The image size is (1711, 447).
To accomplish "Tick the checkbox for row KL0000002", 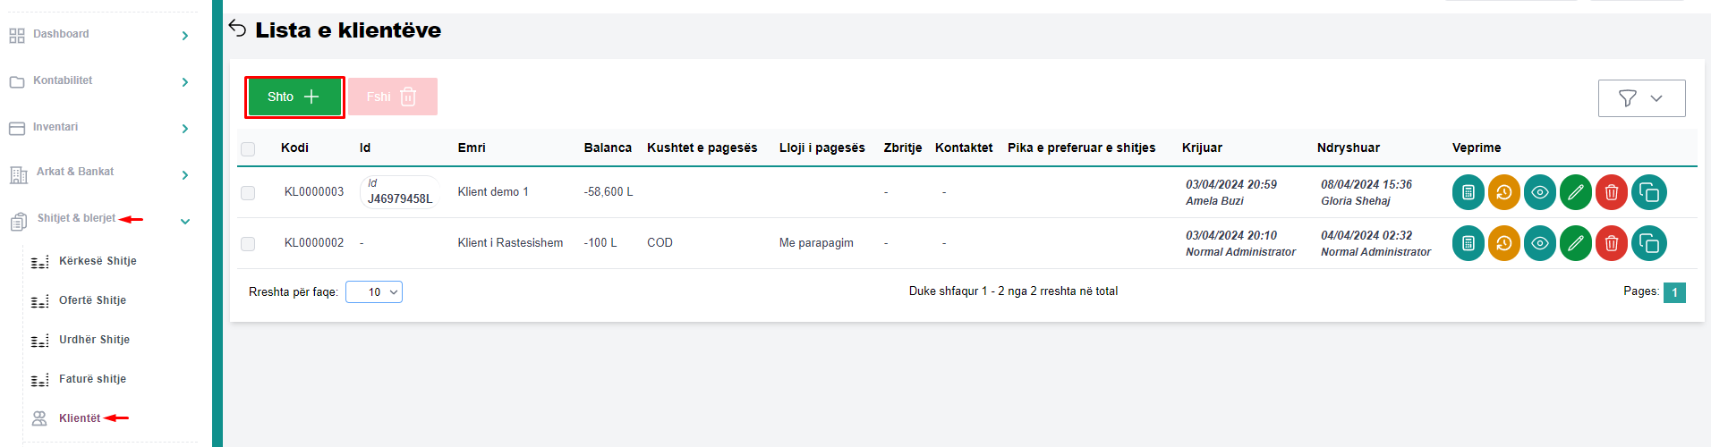I will coord(248,244).
